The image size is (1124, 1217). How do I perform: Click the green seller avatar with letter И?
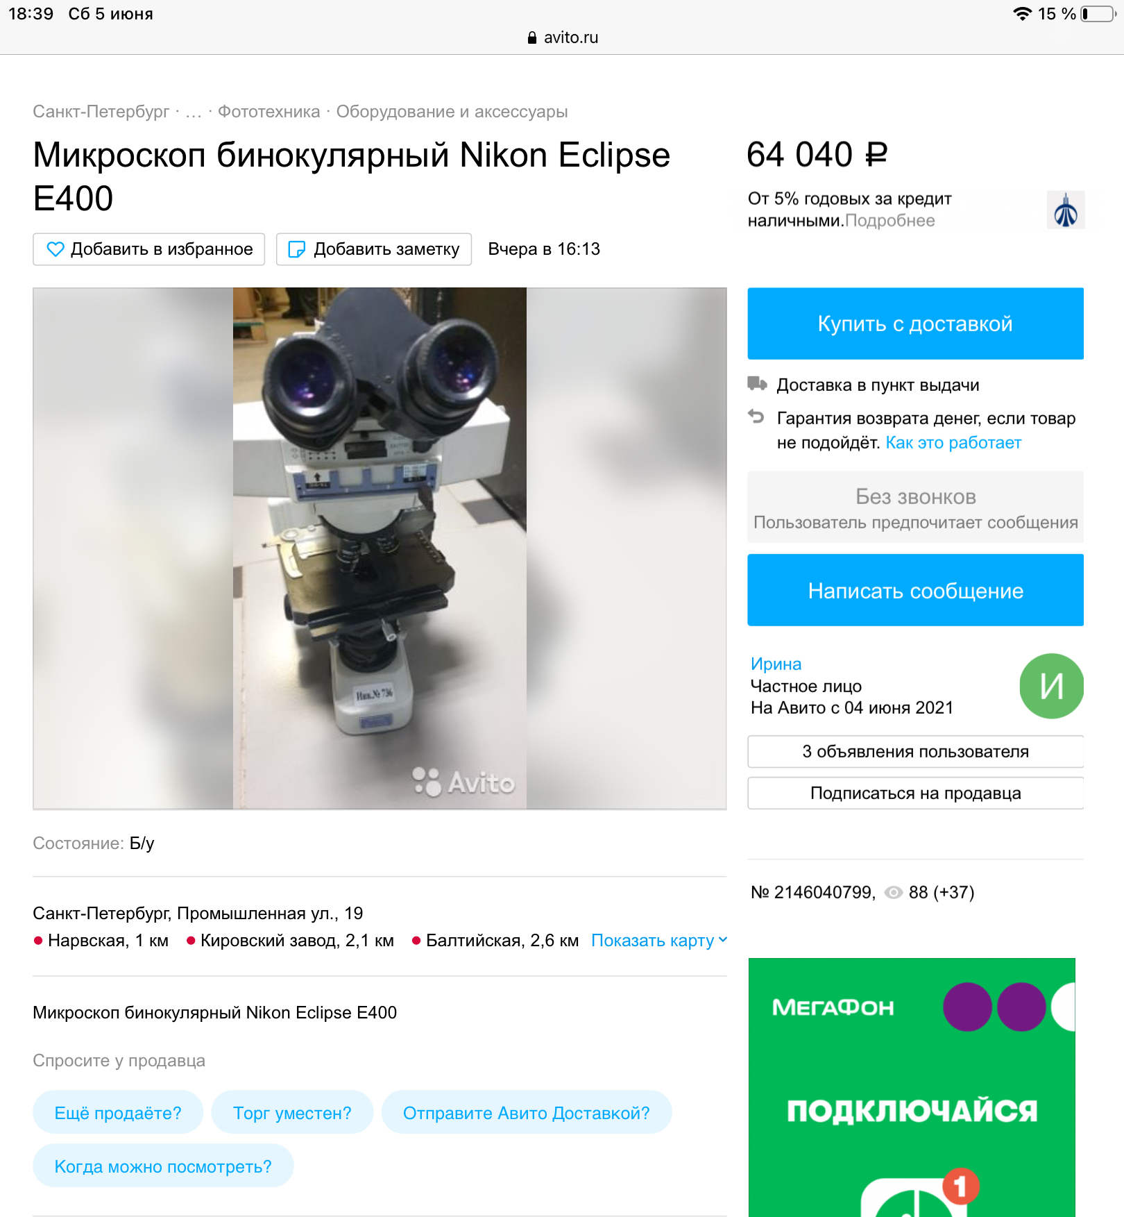[1051, 686]
